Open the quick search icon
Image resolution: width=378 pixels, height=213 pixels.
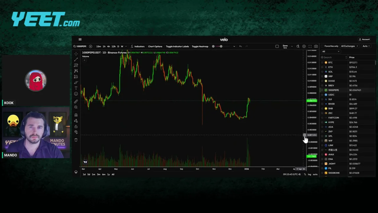[298, 46]
